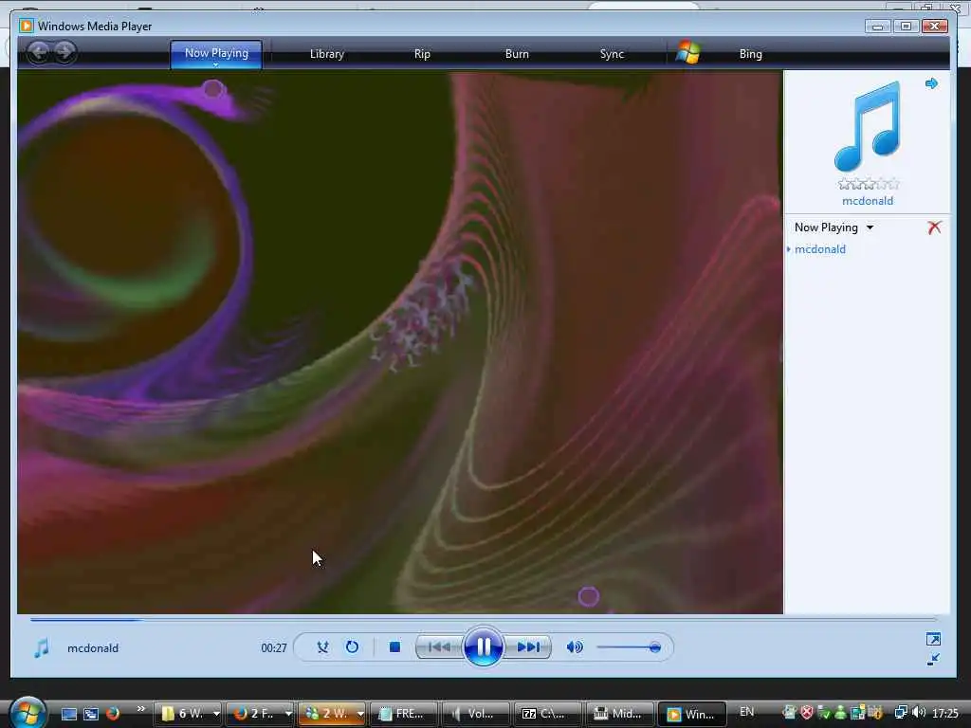Screen dimensions: 971x728
Task: Open the Rip tab
Action: pos(422,54)
